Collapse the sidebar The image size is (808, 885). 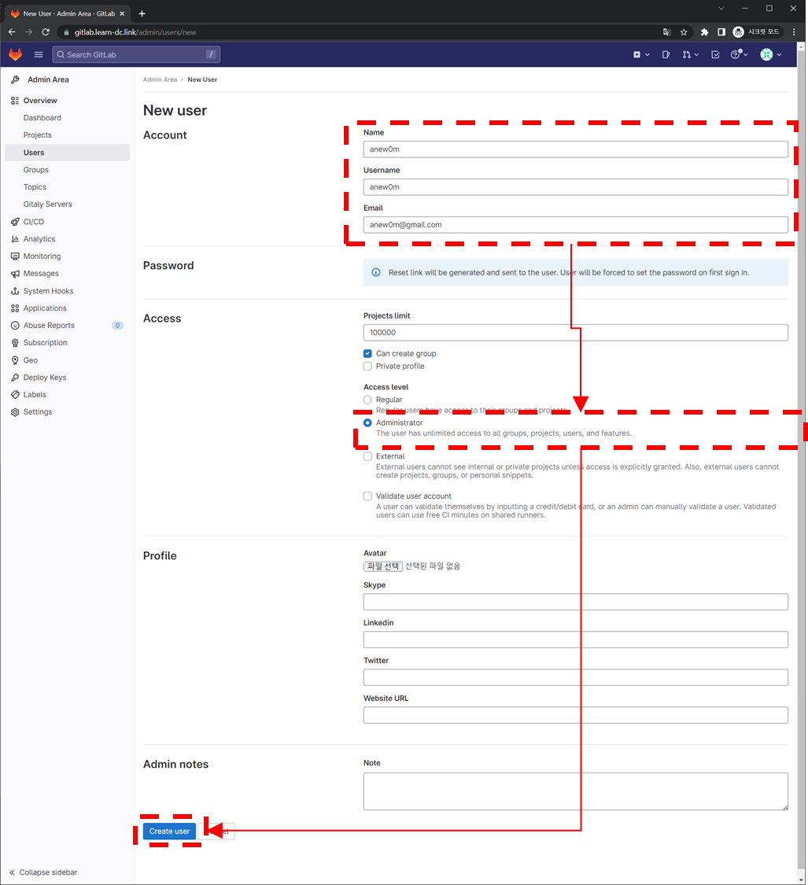pos(43,872)
